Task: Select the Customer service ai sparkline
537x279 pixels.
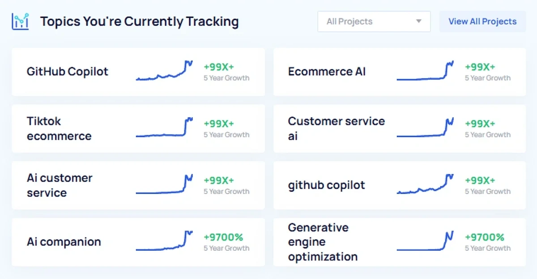Action: (x=425, y=128)
